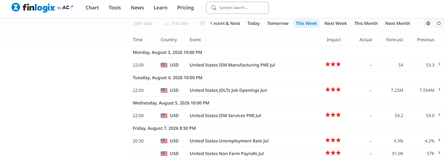The width and height of the screenshot is (445, 162).
Task: Click previous value 7.594M
Action: (x=427, y=90)
